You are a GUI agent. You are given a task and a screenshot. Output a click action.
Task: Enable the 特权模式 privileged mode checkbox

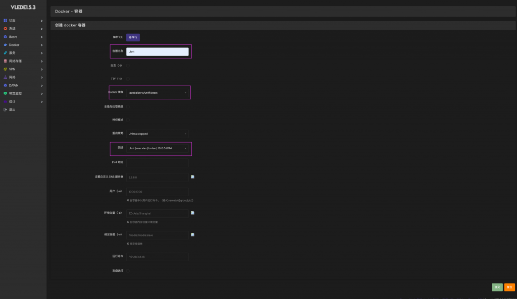(x=128, y=120)
